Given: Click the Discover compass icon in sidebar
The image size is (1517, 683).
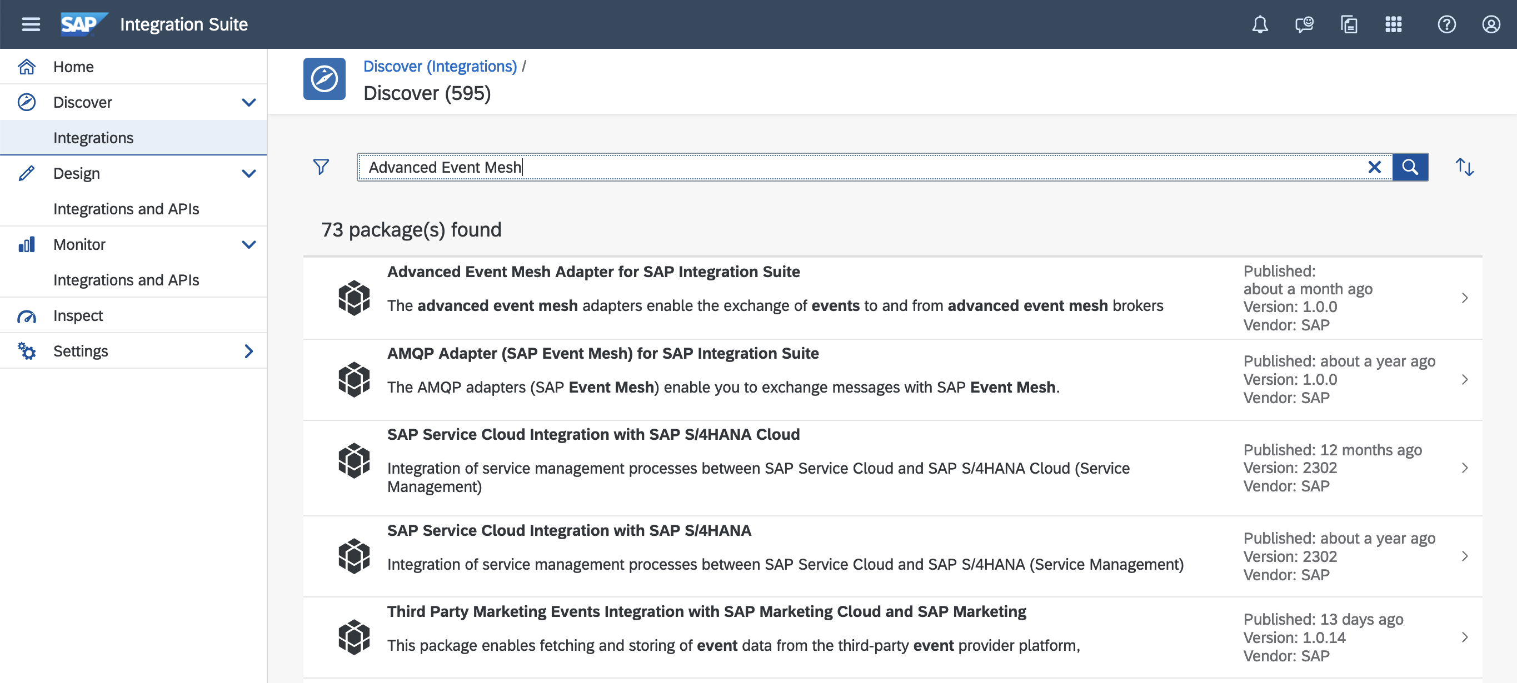Looking at the screenshot, I should [x=27, y=102].
